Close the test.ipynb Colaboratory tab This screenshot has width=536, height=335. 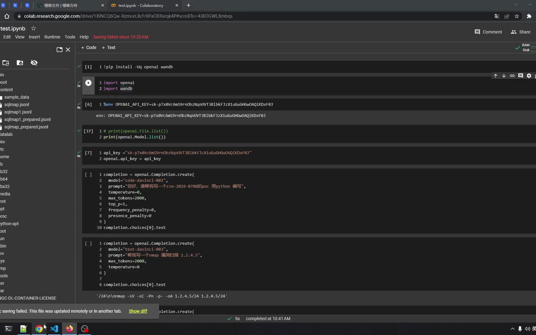pyautogui.click(x=177, y=5)
